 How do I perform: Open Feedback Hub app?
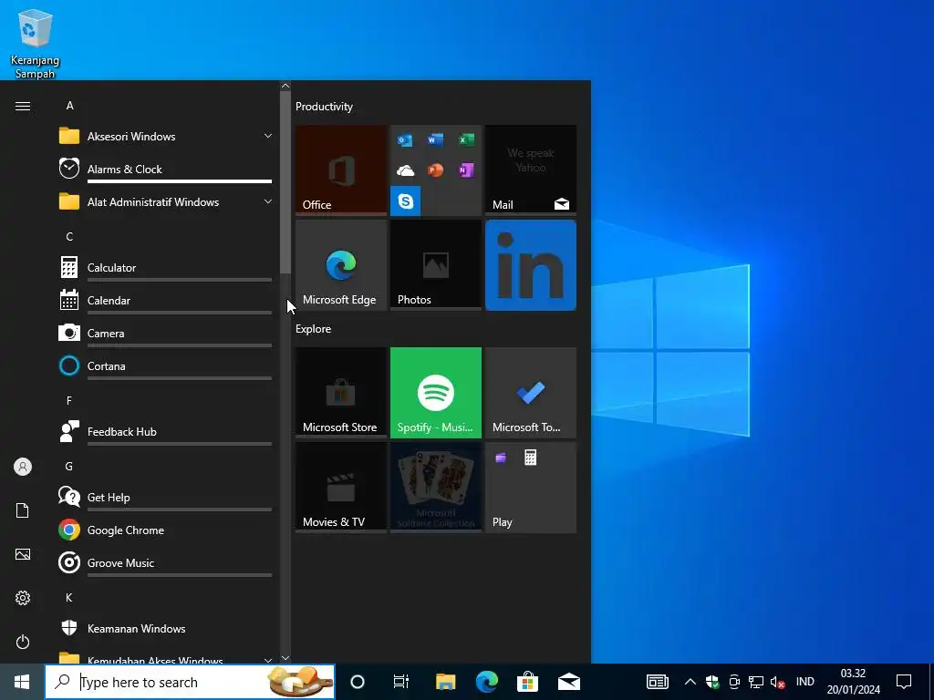tap(165, 431)
